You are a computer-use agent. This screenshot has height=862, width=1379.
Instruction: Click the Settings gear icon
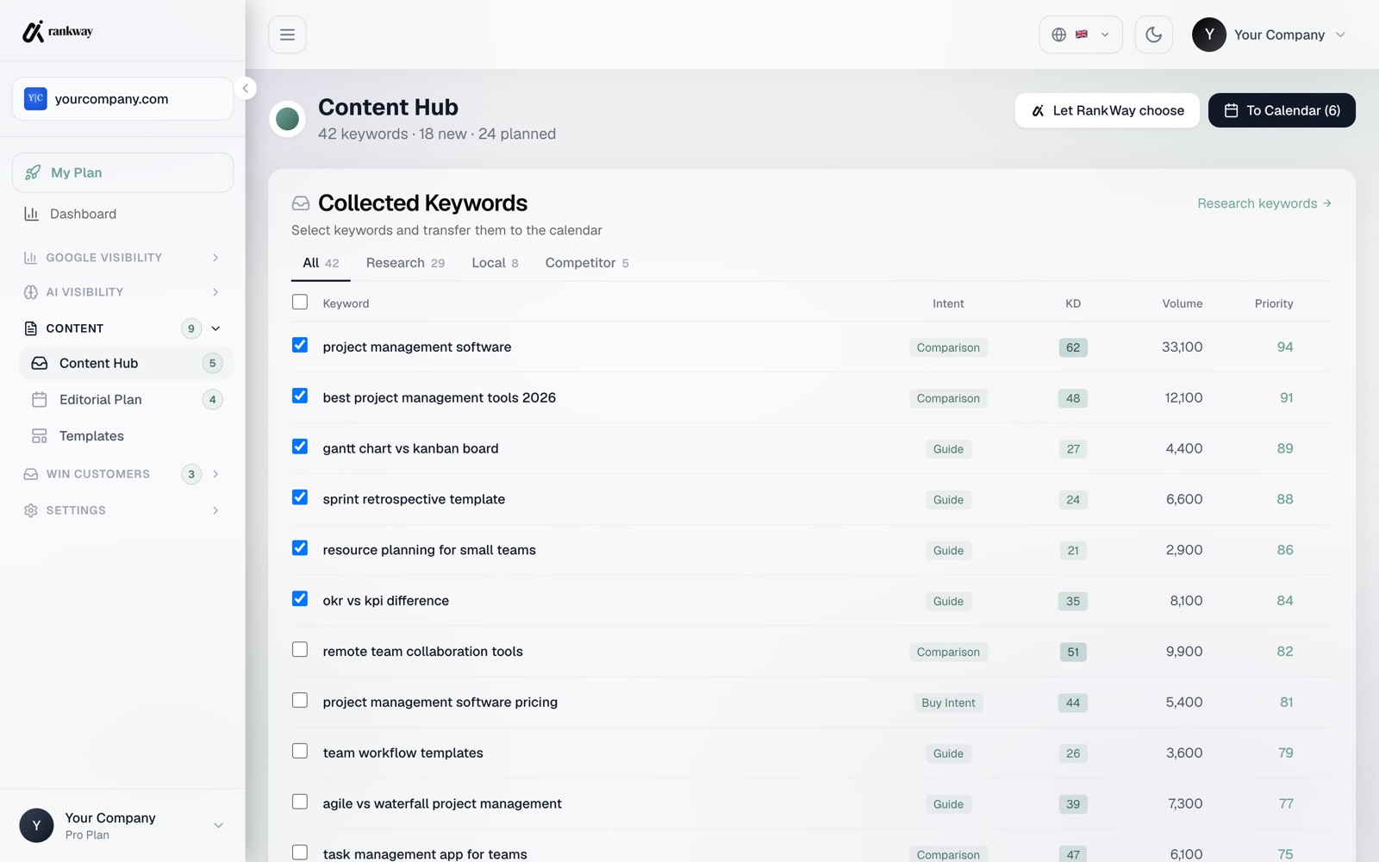tap(31, 510)
